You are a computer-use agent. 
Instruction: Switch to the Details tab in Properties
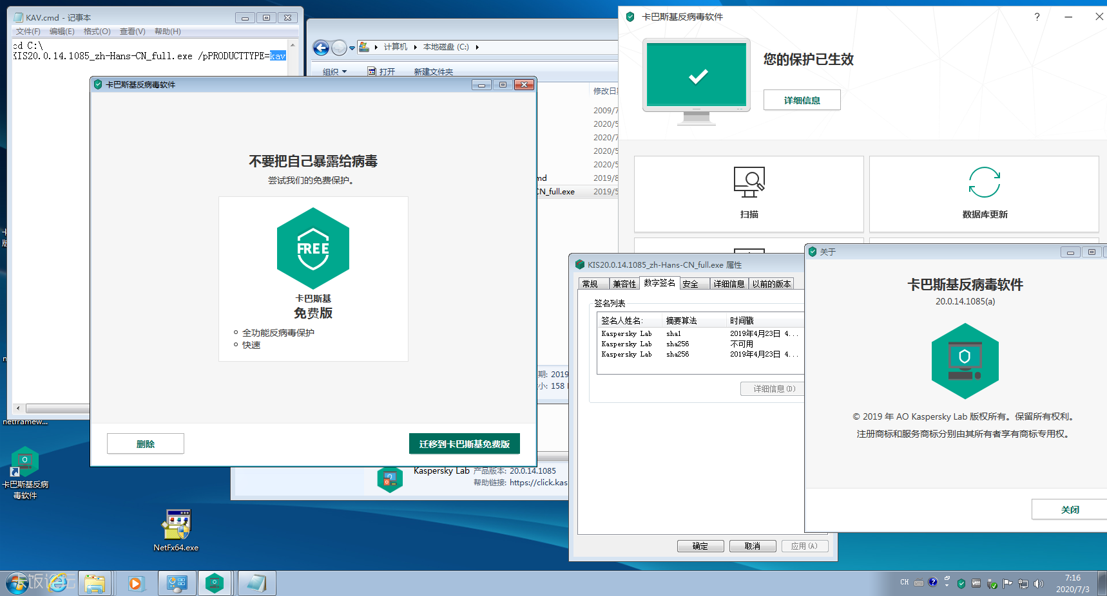[x=729, y=284]
